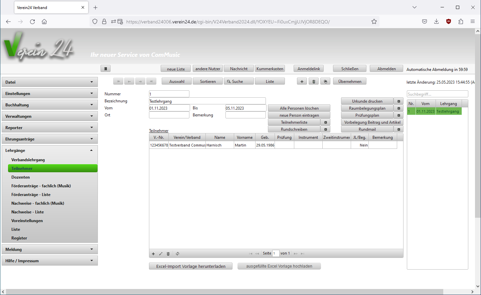Edit participant with pencil icon
This screenshot has height=295, width=481.
[161, 254]
